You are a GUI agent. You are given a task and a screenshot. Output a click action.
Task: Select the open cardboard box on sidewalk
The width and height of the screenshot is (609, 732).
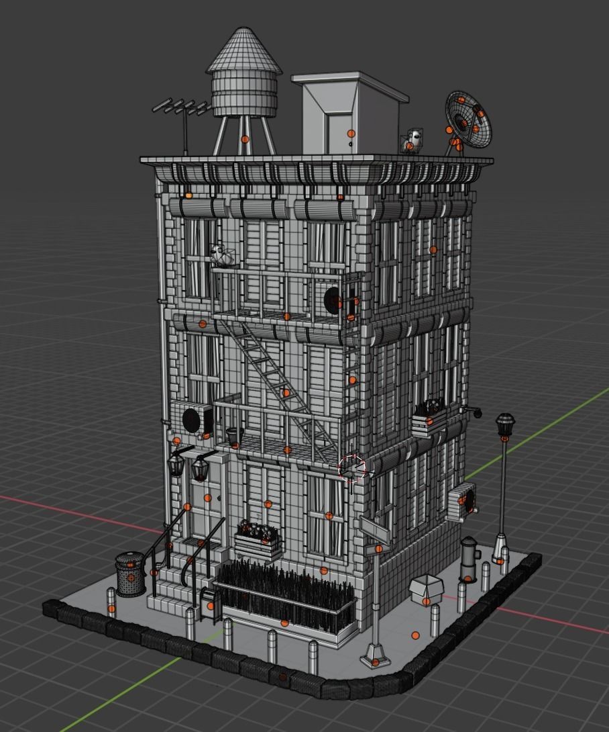tap(426, 590)
